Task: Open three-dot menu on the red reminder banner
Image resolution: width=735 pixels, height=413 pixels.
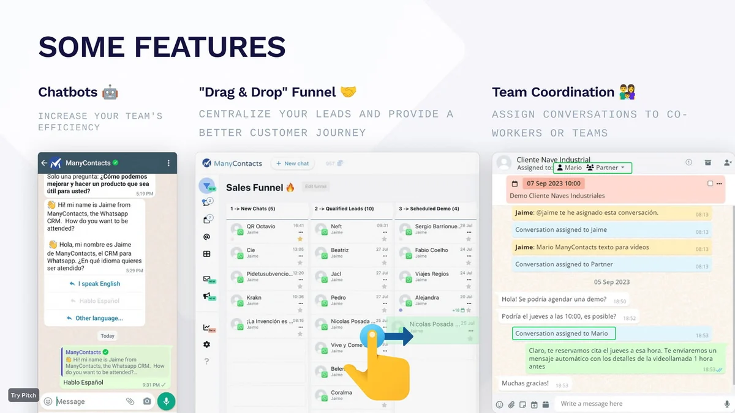Action: (x=720, y=184)
